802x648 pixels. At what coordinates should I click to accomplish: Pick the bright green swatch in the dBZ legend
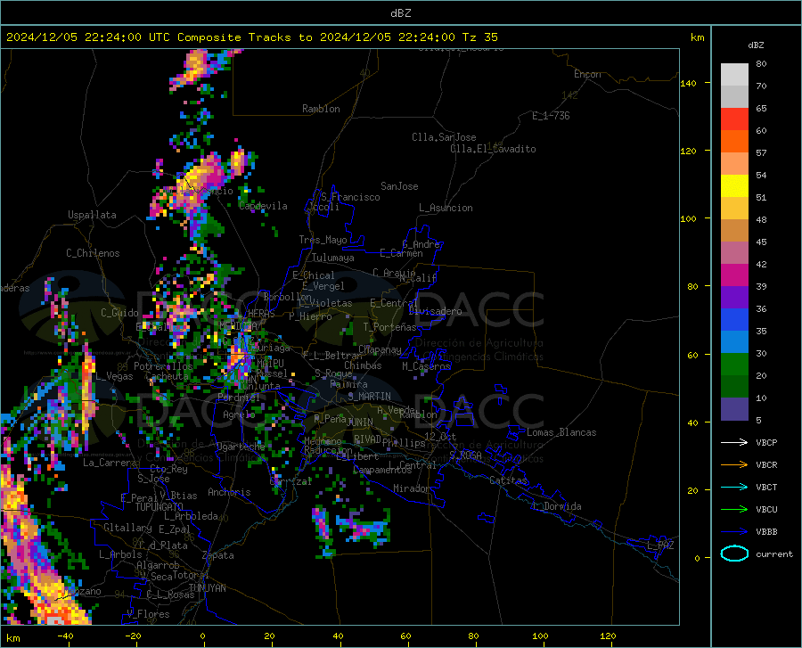[734, 365]
